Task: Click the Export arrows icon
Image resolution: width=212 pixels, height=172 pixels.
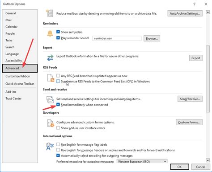Action: 50,58
